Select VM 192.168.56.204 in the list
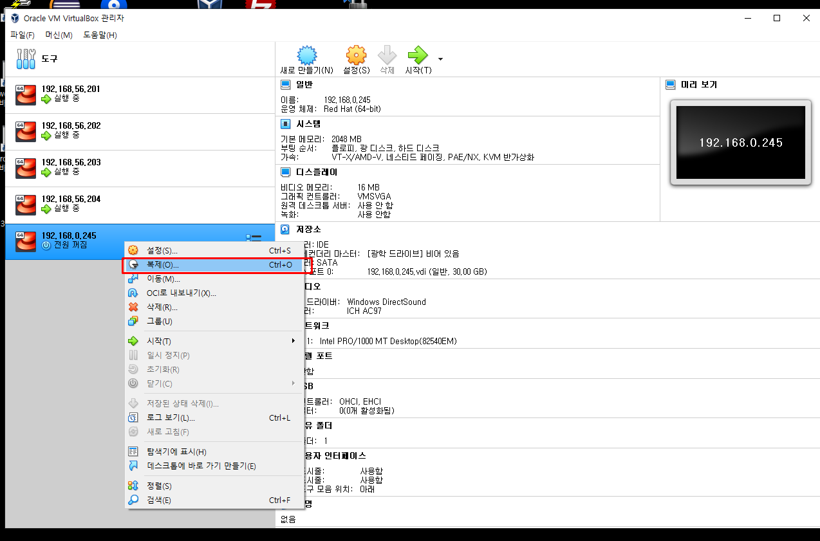 pos(140,205)
